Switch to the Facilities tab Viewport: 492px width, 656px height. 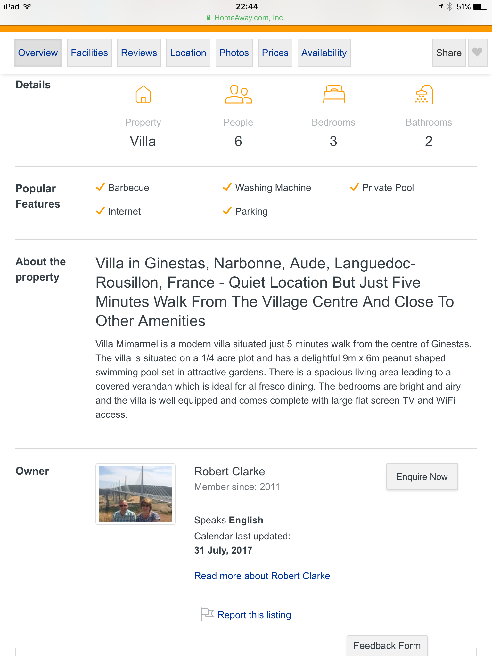89,53
